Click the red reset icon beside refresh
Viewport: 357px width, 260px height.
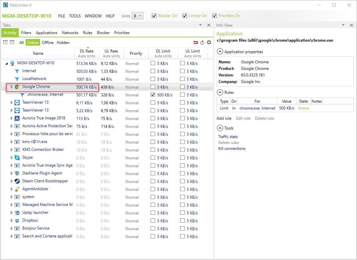pos(196,43)
